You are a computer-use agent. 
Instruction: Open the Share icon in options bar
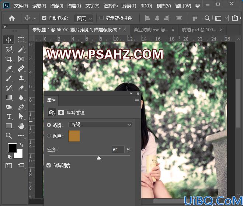tap(235, 18)
